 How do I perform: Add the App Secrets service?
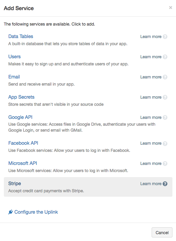(21, 97)
